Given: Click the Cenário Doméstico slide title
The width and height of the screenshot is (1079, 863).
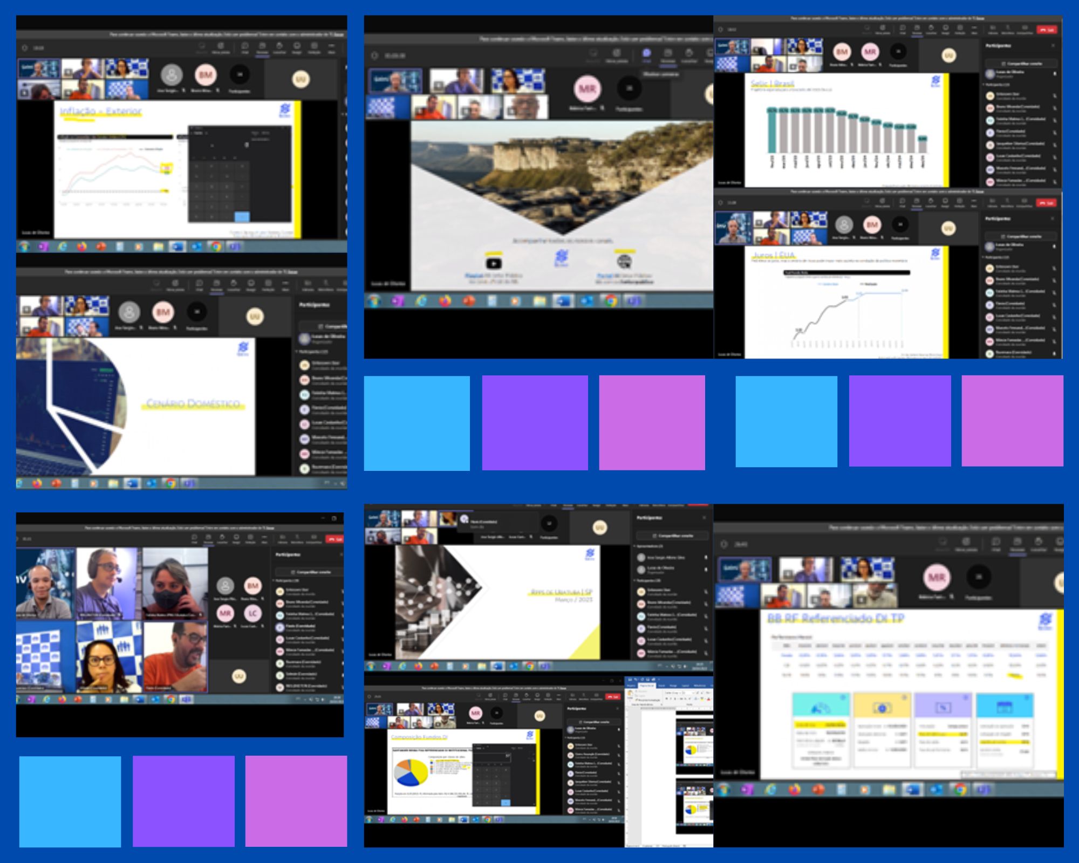Looking at the screenshot, I should pos(194,403).
